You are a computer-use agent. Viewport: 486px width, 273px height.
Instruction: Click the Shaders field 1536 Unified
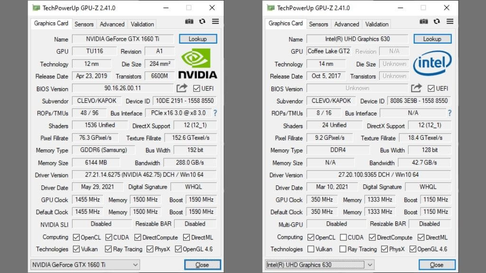[100, 125]
